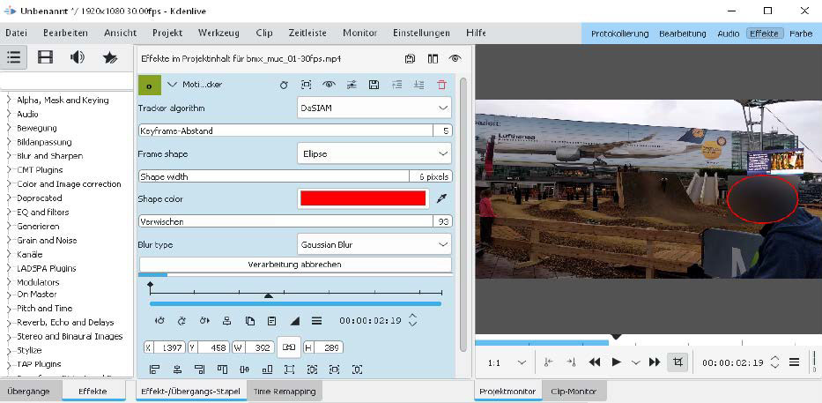Switch to Bearbeitung workspace layout
Screen dimensions: 822x403
[x=683, y=33]
